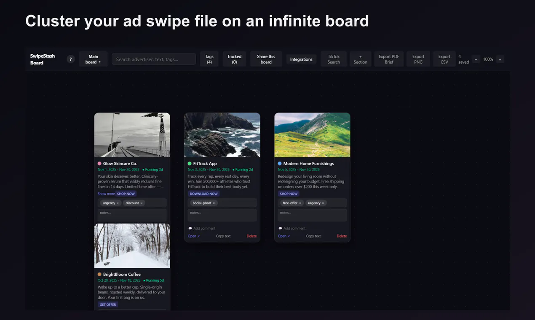Screen dimensions: 535x320
Task: Open the Main board dropdown
Action: (x=93, y=59)
